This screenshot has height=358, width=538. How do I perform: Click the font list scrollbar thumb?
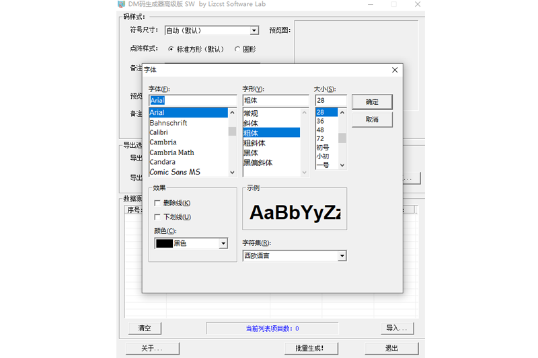232,131
